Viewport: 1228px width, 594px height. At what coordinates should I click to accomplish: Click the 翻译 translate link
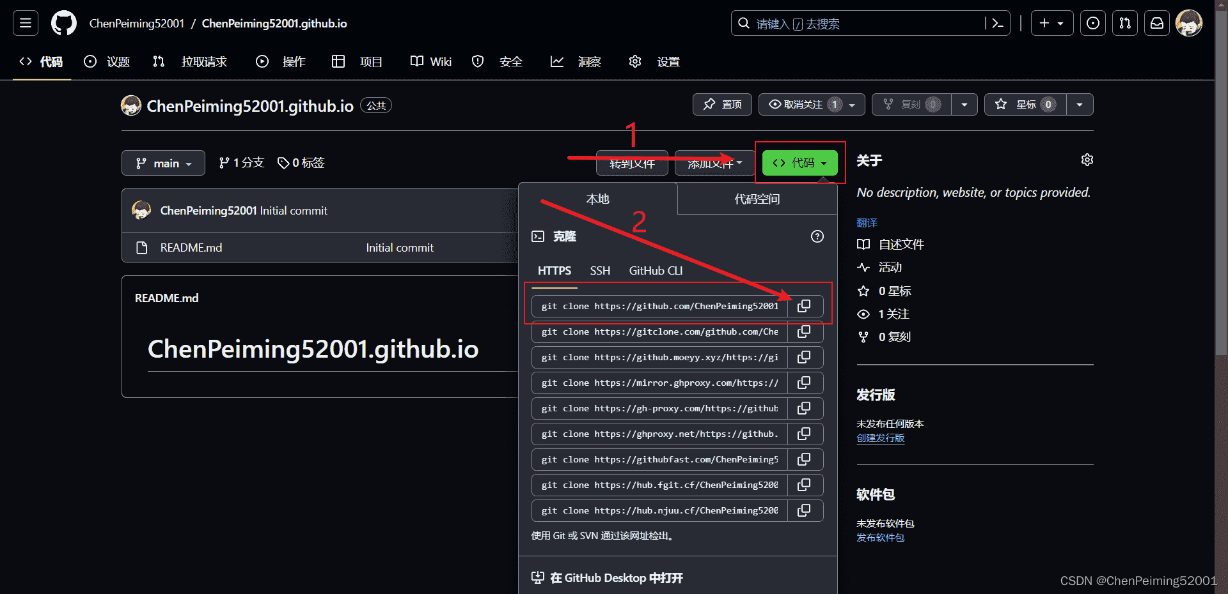(867, 223)
